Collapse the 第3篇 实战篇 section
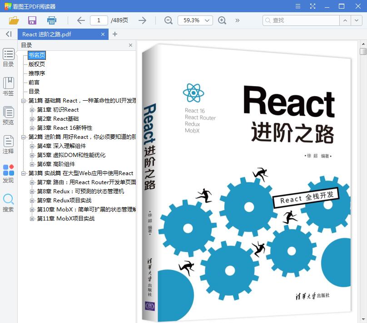This screenshot has height=323, width=367. 24,173
